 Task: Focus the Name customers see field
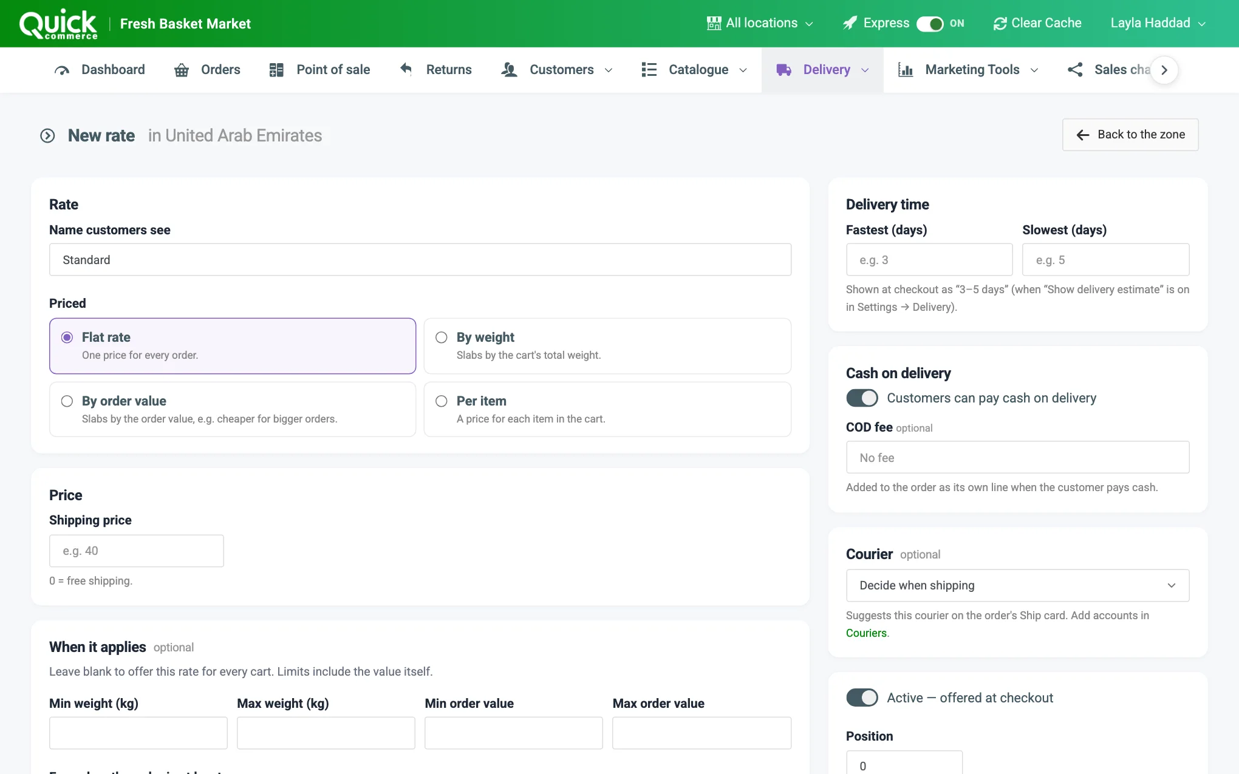pyautogui.click(x=420, y=260)
